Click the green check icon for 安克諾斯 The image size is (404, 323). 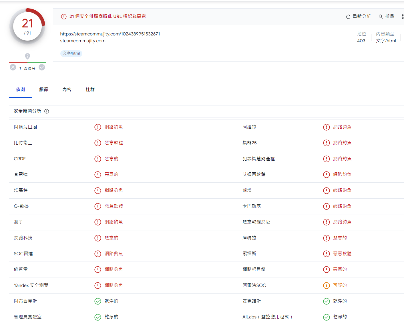point(326,301)
